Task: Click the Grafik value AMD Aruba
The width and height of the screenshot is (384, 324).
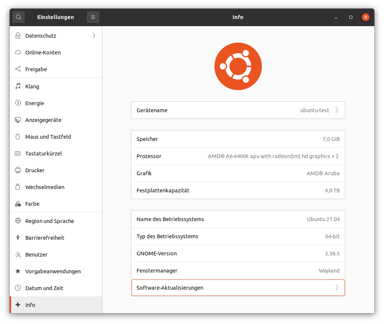Action: point(323,173)
